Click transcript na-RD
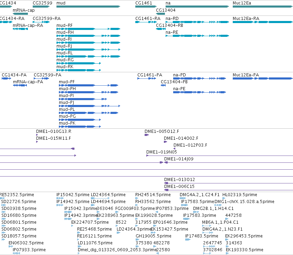 pyautogui.click(x=197, y=22)
